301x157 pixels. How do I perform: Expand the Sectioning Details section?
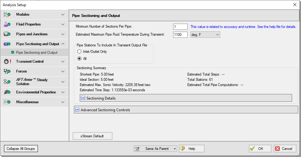(83, 98)
